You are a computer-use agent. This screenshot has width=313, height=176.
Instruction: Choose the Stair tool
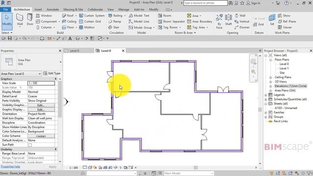114,27
